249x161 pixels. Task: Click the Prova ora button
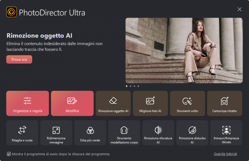point(19,60)
